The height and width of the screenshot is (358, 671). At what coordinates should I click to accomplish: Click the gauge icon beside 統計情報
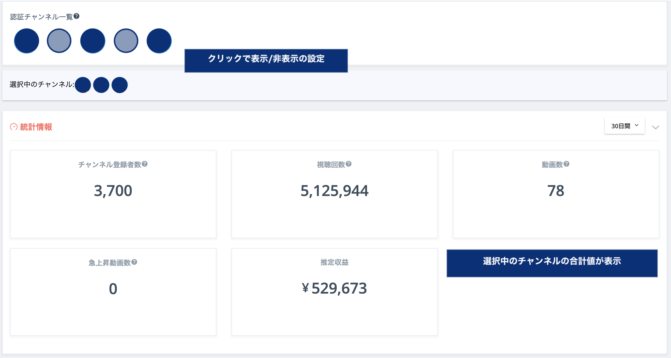[x=14, y=127]
